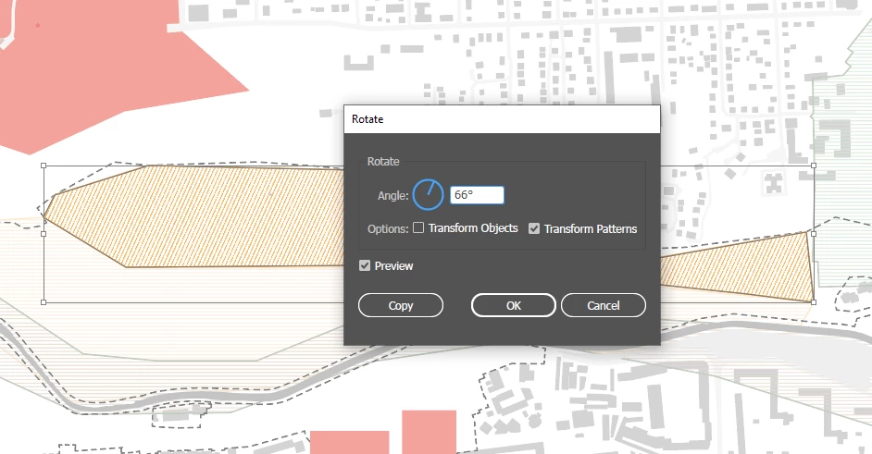Viewport: 872px width, 454px height.
Task: Click the bottom-right bounding box handle
Action: (814, 302)
